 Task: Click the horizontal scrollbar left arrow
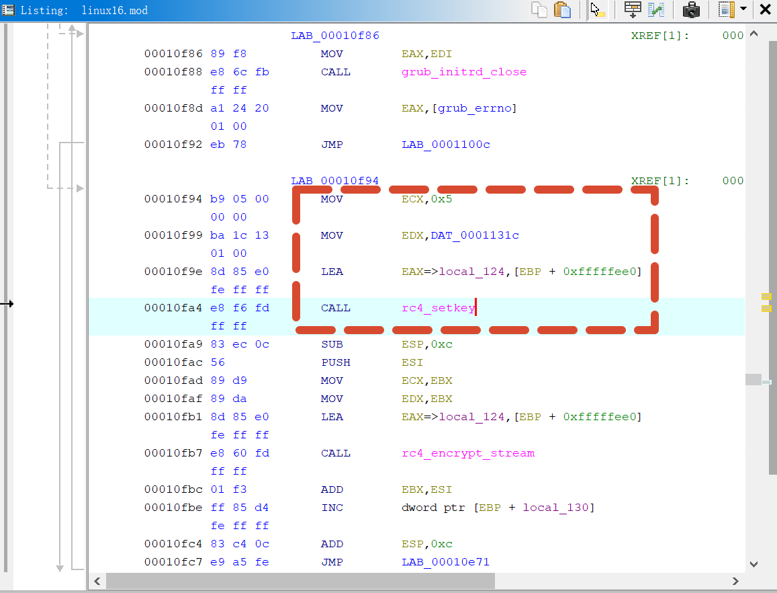point(97,581)
